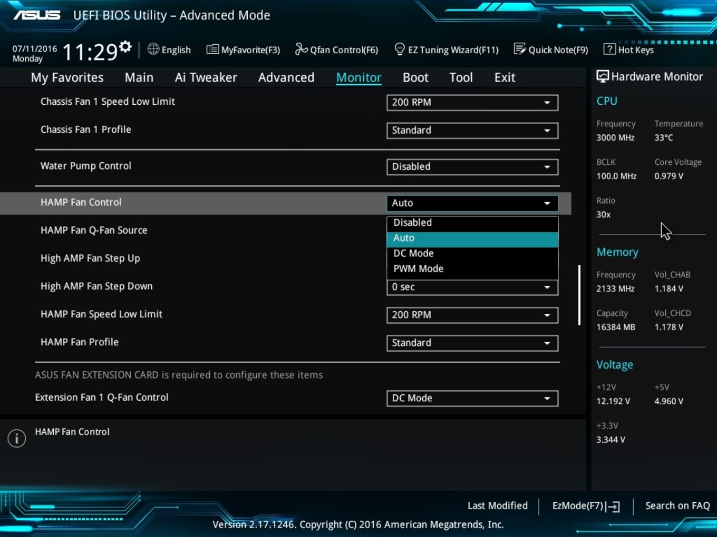This screenshot has height=537, width=717.
Task: Select HAMP Fan Profile label
Action: point(80,342)
